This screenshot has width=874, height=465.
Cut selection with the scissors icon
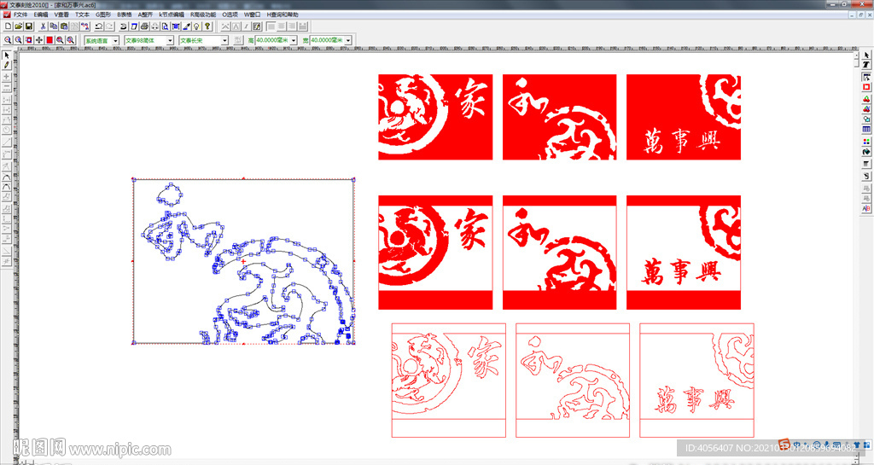click(43, 26)
